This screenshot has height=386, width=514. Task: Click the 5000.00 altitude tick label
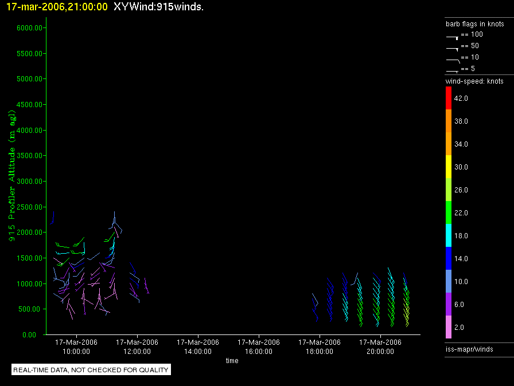[x=29, y=79]
